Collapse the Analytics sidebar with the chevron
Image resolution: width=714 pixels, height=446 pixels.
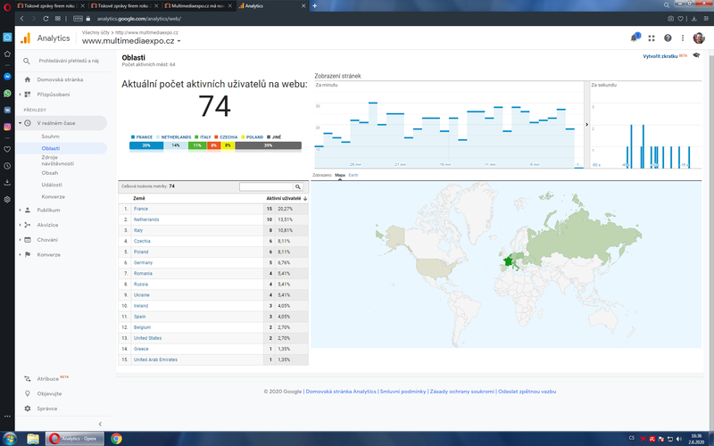click(x=100, y=425)
